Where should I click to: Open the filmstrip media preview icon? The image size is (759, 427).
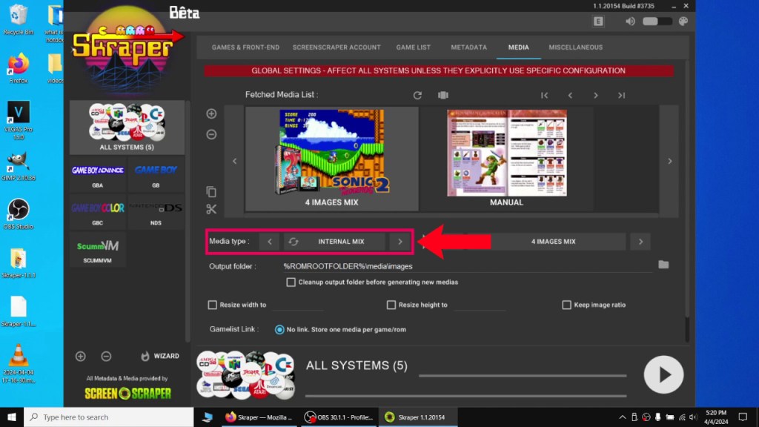(x=443, y=95)
